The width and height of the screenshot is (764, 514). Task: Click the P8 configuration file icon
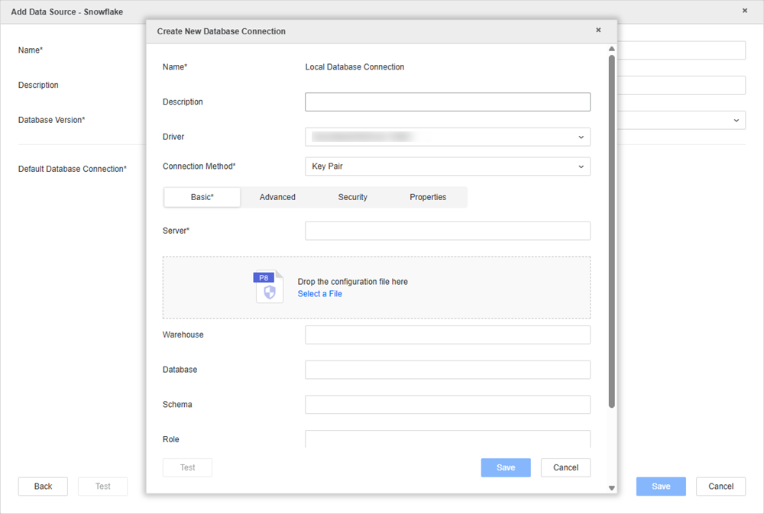coord(268,287)
